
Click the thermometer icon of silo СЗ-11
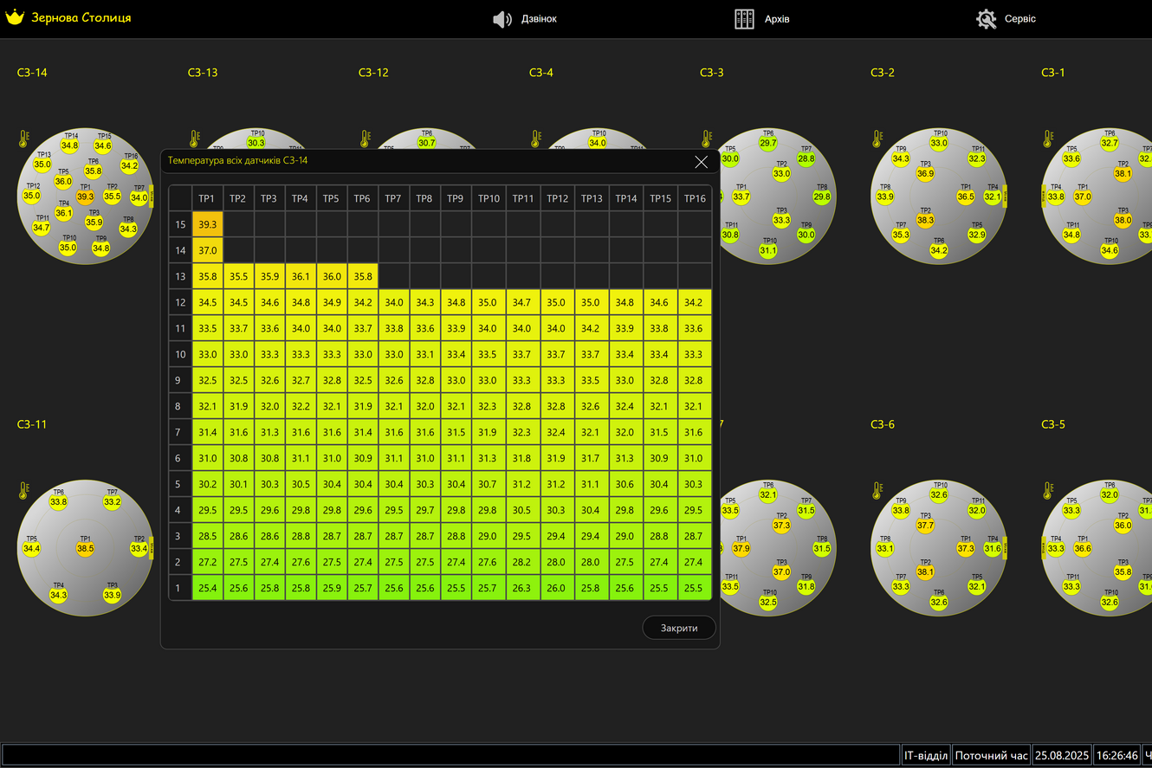click(24, 491)
